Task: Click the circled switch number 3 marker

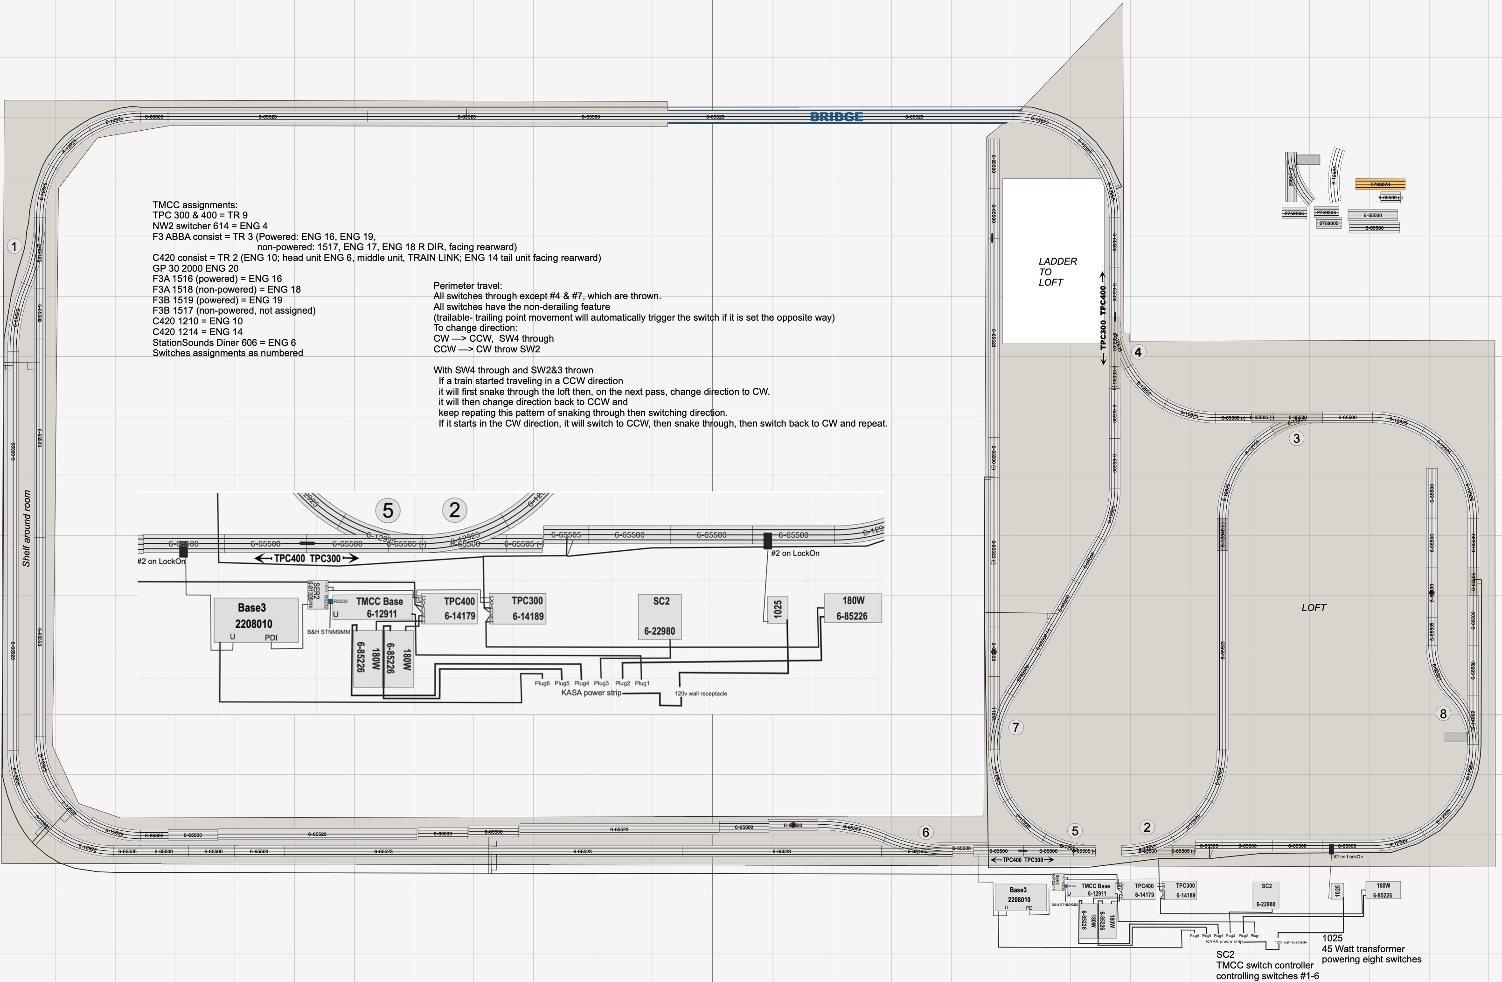Action: [1296, 438]
